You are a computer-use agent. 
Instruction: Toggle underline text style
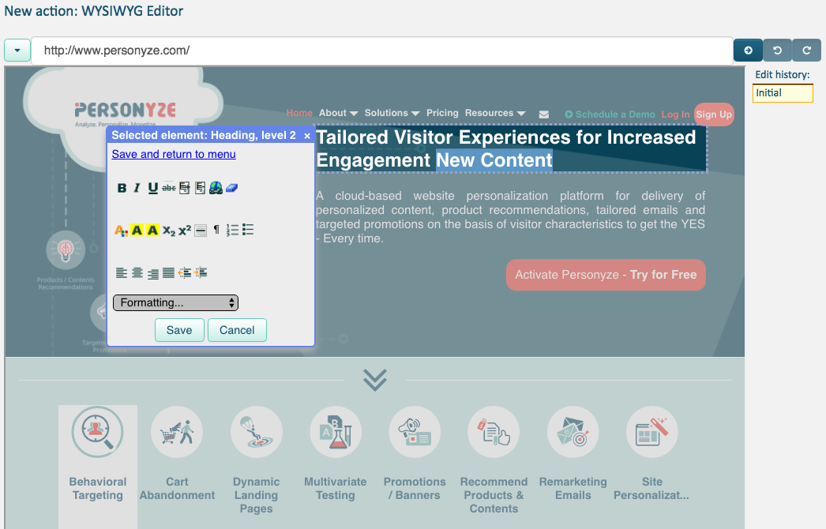(152, 188)
